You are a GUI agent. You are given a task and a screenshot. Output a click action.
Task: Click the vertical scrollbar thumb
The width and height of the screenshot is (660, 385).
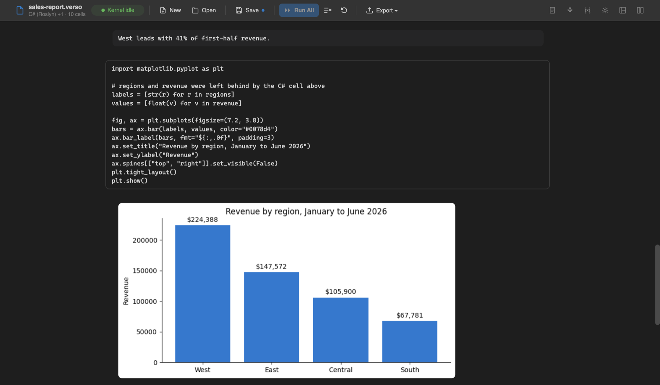click(x=657, y=285)
